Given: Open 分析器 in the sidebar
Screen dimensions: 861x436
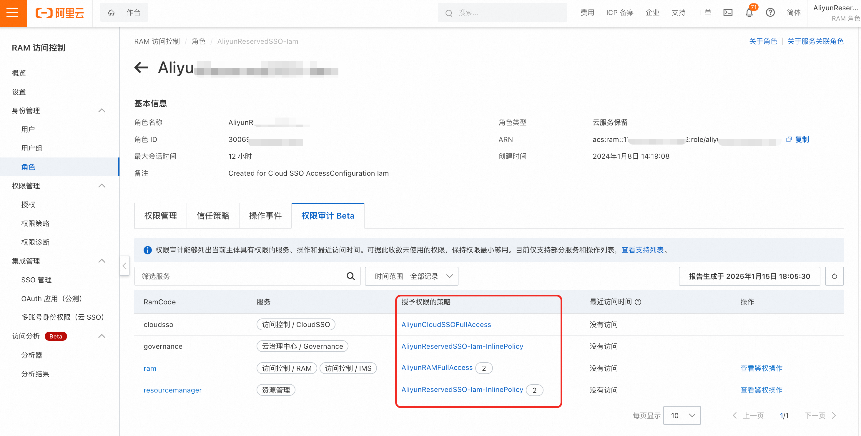Looking at the screenshot, I should coord(32,355).
